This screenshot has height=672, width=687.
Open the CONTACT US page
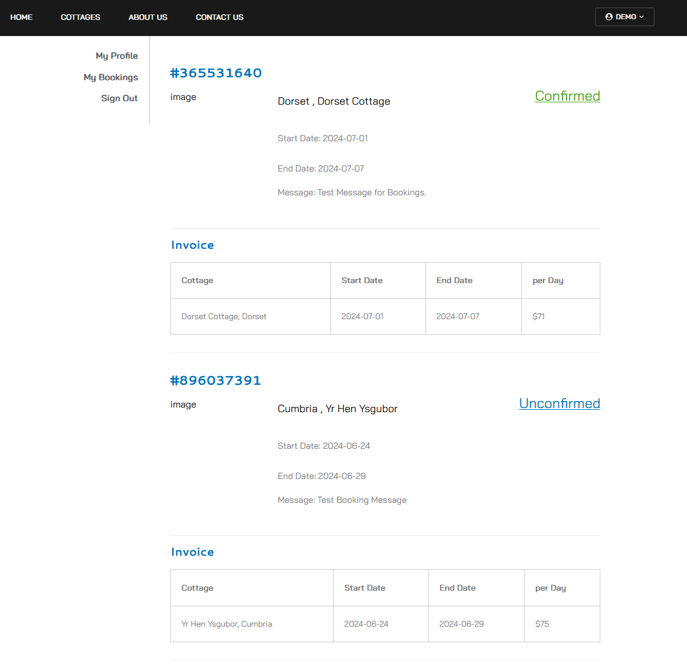[x=219, y=17]
